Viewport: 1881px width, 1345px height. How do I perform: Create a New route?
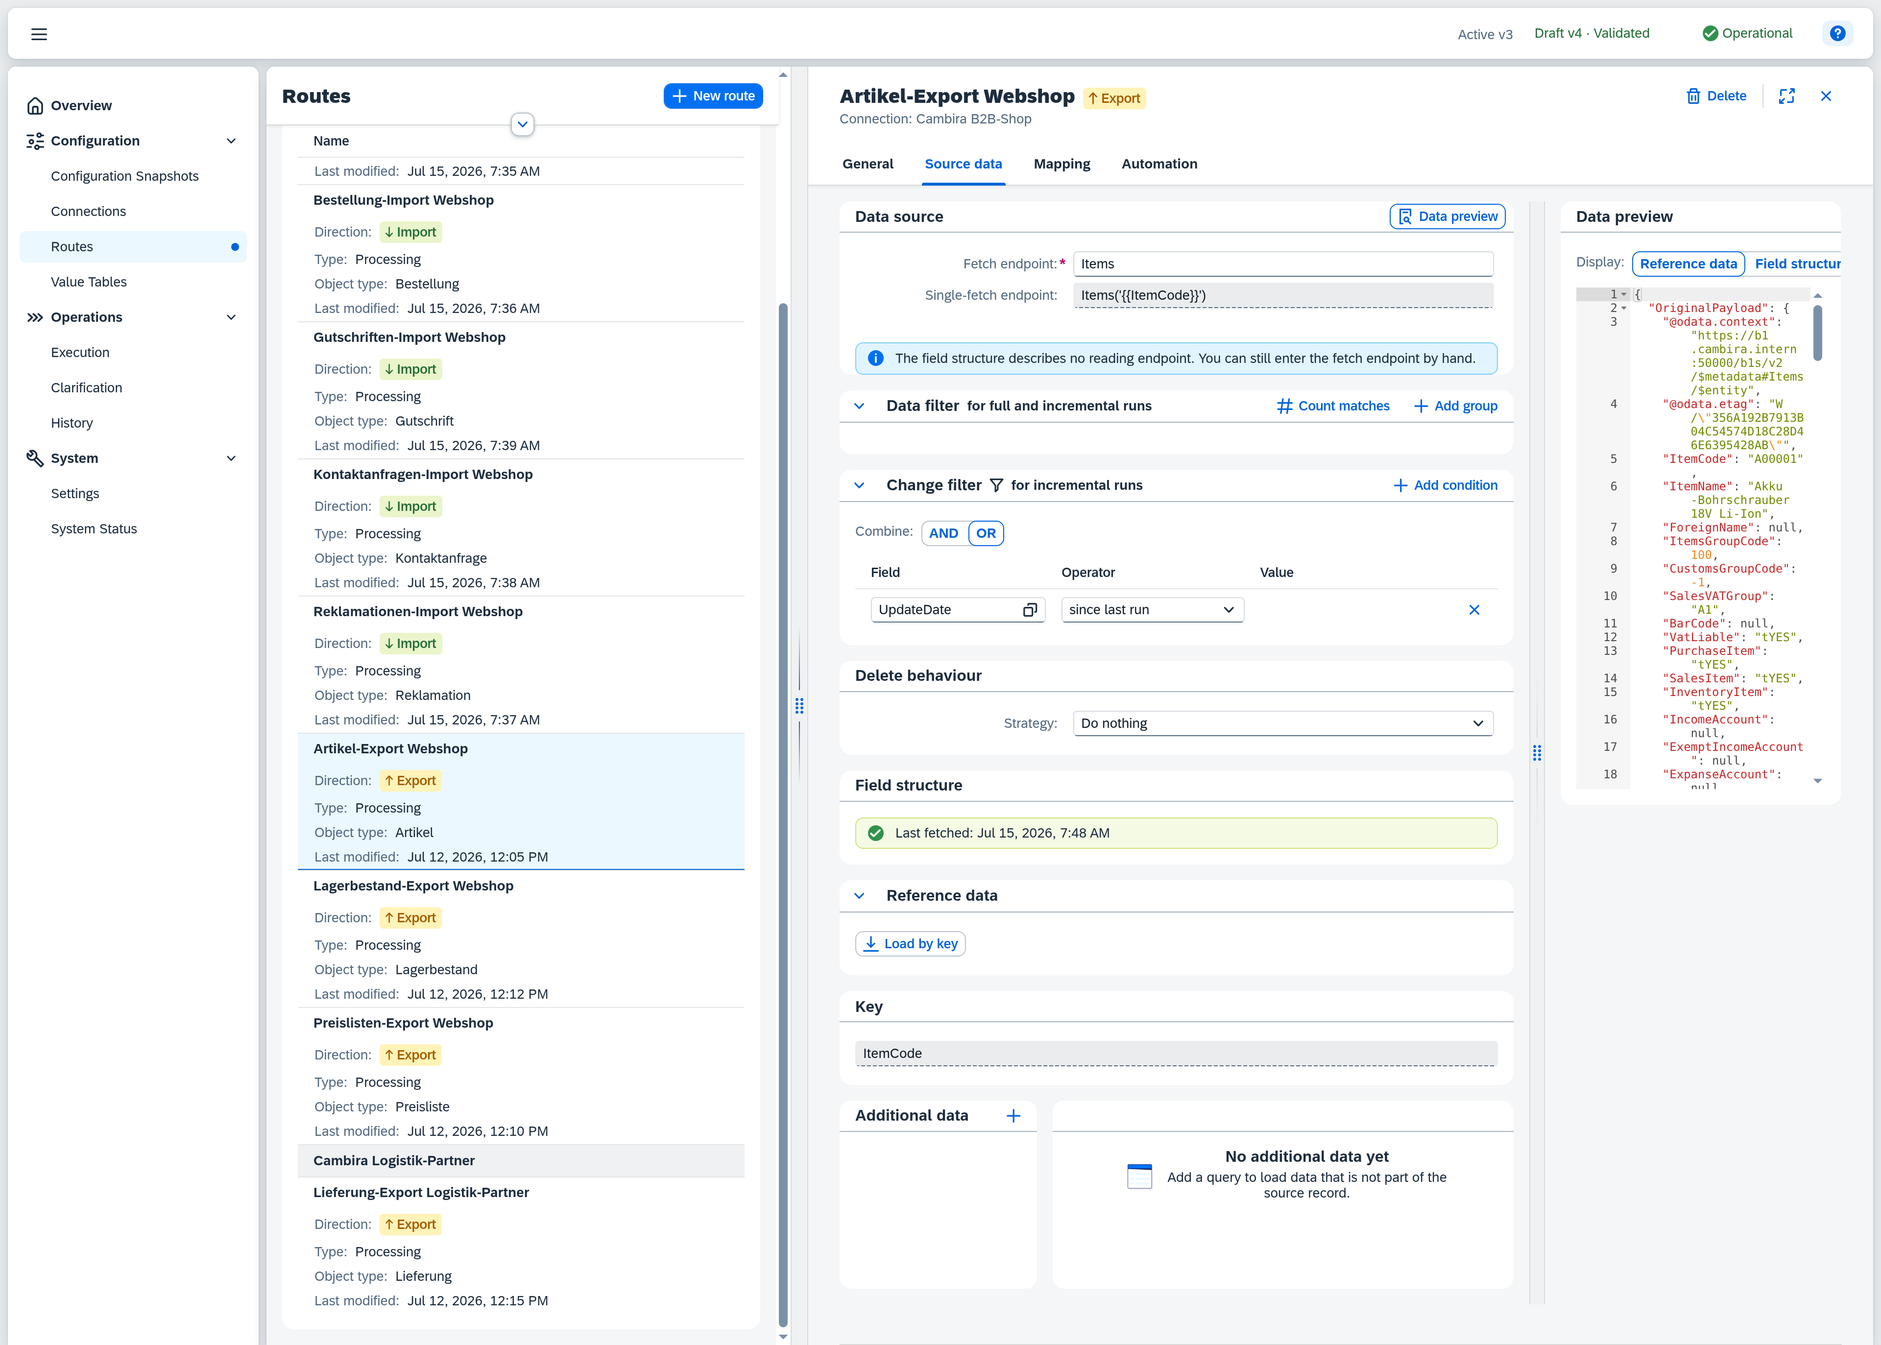pyautogui.click(x=712, y=96)
